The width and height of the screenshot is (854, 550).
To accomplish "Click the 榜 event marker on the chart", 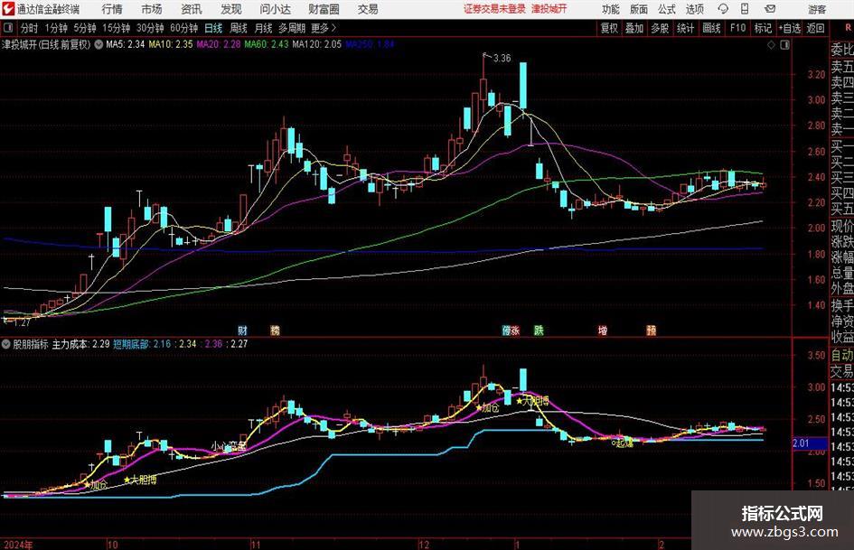I will point(275,330).
